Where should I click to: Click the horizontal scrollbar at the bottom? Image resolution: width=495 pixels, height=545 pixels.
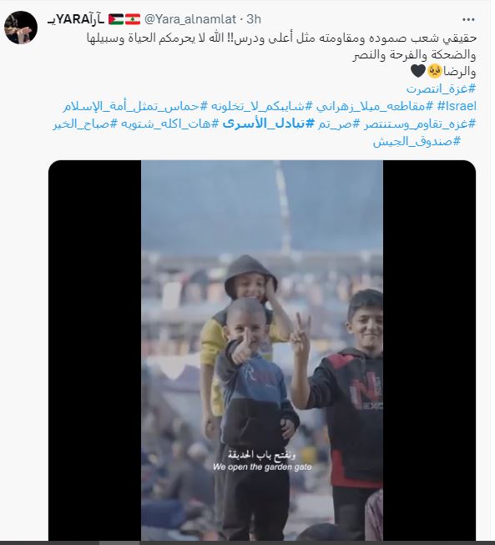247,543
